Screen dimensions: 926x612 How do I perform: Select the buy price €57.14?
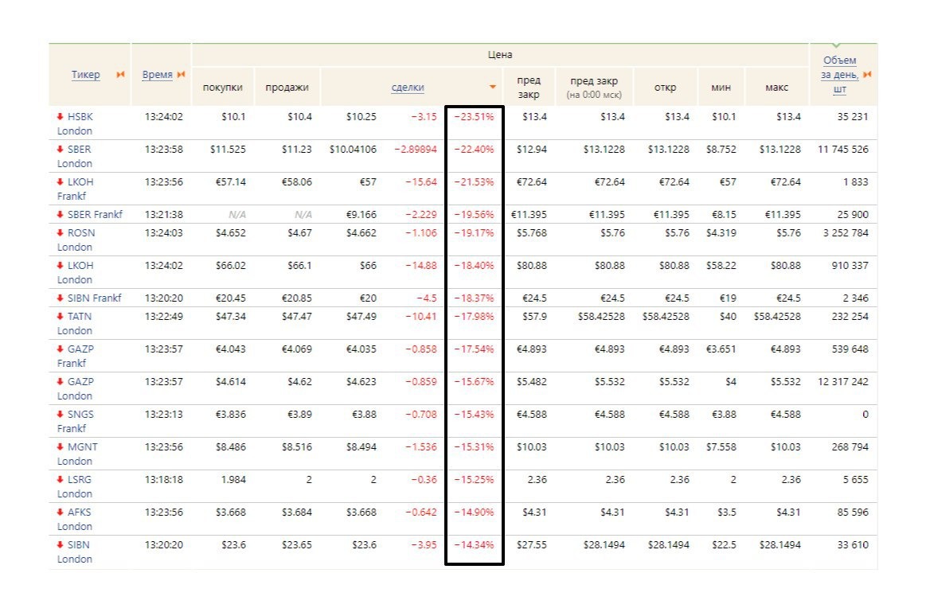click(230, 181)
